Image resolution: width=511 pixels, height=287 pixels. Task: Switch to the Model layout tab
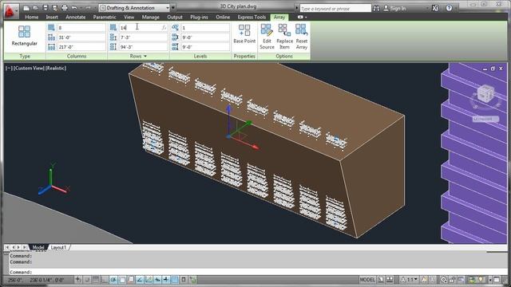pos(38,247)
